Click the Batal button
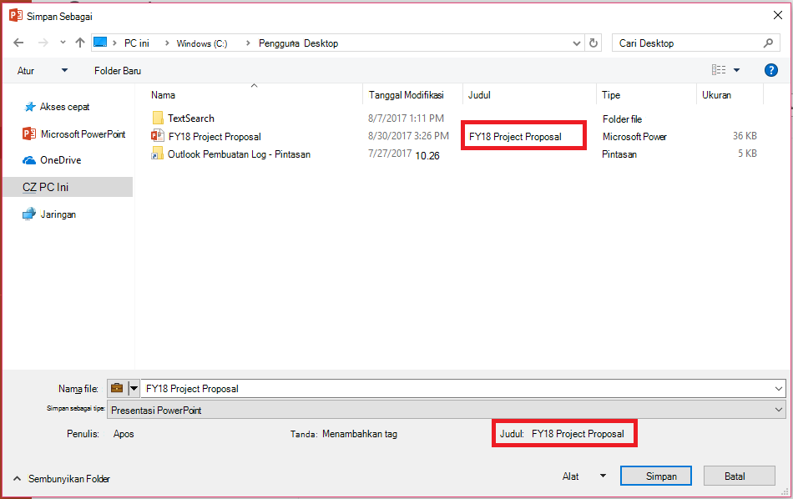The height and width of the screenshot is (499, 793). click(x=740, y=476)
